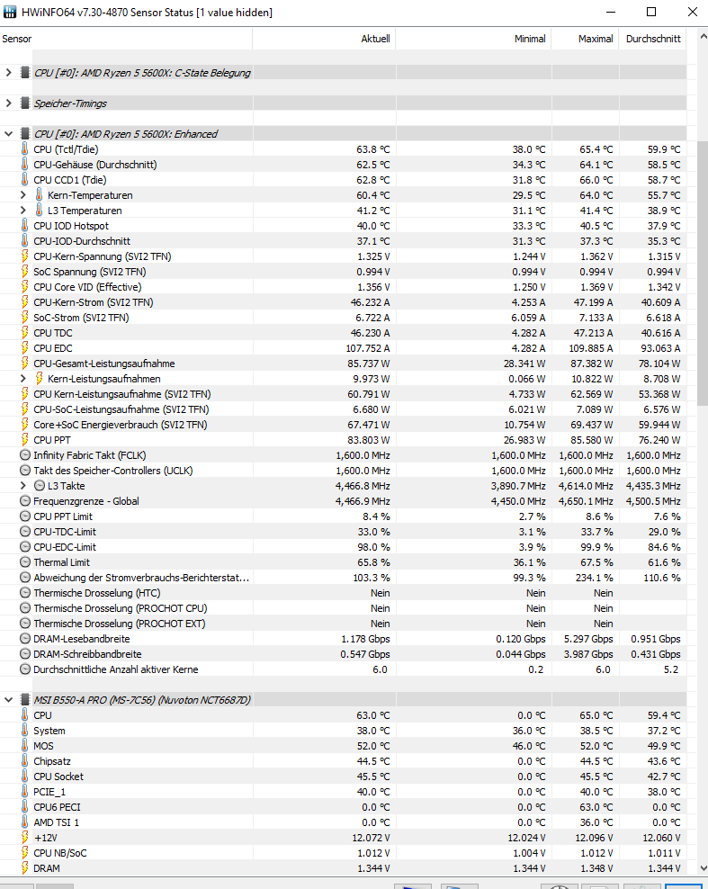
Task: Click clock icon for Infinity Fabric Takt (FCLK)
Action: click(x=25, y=455)
